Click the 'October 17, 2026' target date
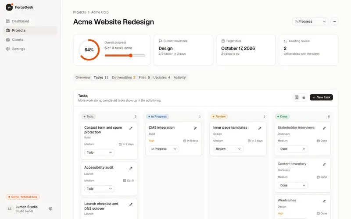This screenshot has width=351, height=219. coord(238,49)
